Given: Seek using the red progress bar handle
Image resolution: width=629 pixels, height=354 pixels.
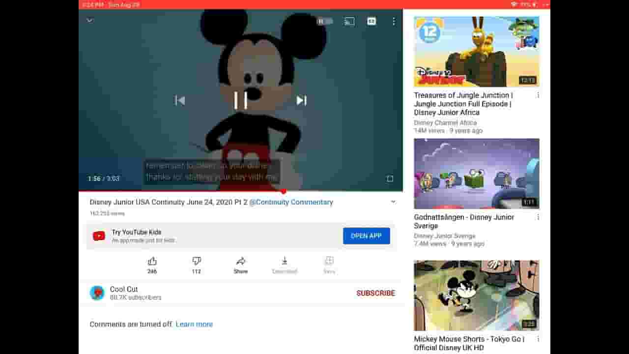Looking at the screenshot, I should (284, 191).
